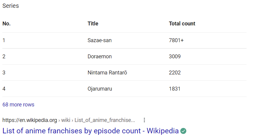The width and height of the screenshot is (254, 139).
Task: Select the 2202 count value
Action: point(175,72)
